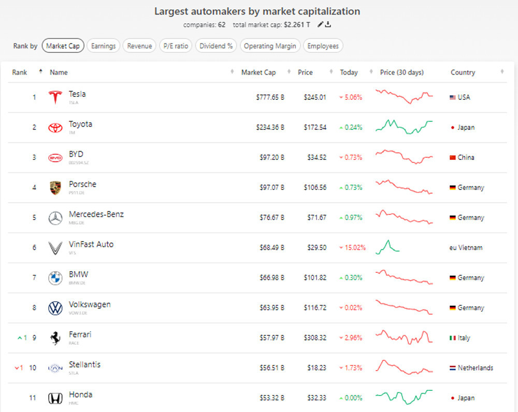Sort by the Rank column arrow
Image resolution: width=518 pixels, height=412 pixels.
click(x=40, y=72)
